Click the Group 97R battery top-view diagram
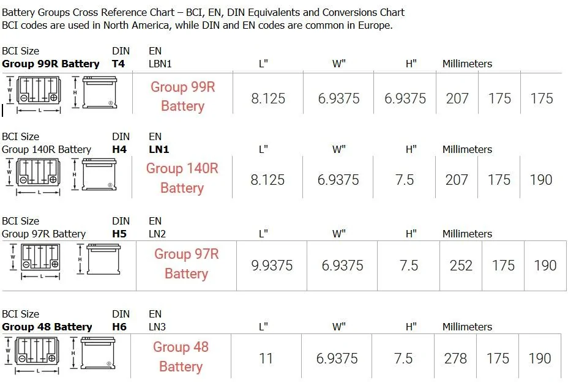568x383 pixels. pos(35,262)
